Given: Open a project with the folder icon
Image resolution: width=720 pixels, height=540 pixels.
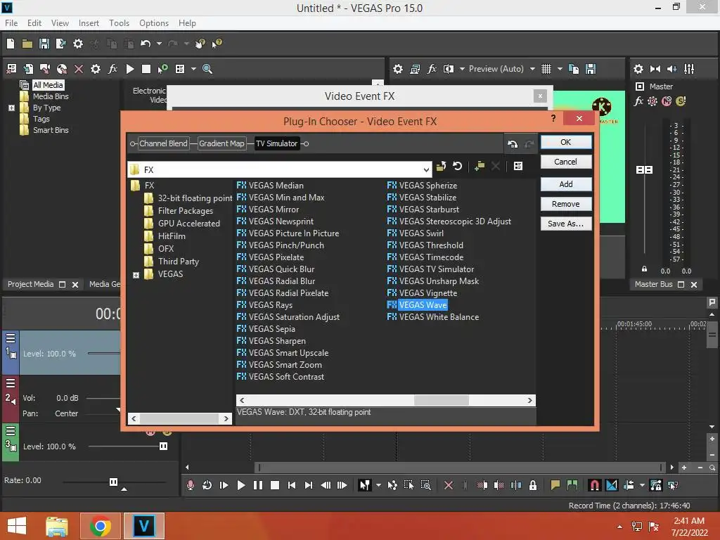Looking at the screenshot, I should tap(27, 44).
